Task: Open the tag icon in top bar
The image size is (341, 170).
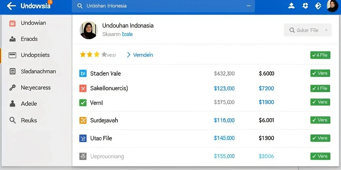Action: (318, 6)
